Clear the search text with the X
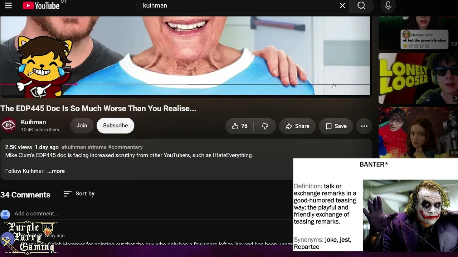Screen dimensions: 458x257 click(x=342, y=6)
